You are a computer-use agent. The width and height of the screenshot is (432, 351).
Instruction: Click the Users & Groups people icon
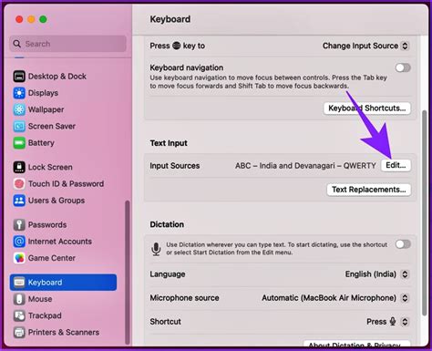(19, 201)
